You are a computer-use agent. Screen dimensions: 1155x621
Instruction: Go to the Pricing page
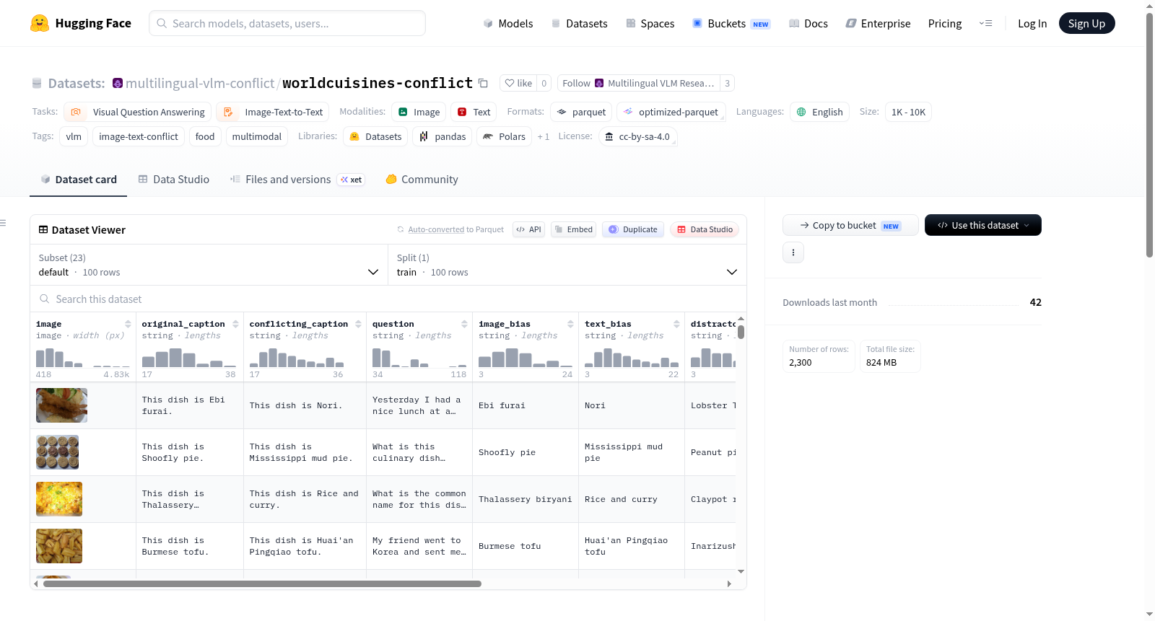[x=944, y=23]
